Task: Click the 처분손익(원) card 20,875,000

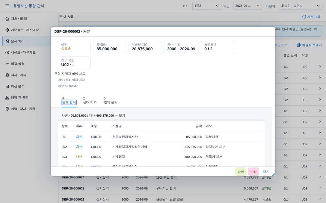Action: tap(145, 47)
